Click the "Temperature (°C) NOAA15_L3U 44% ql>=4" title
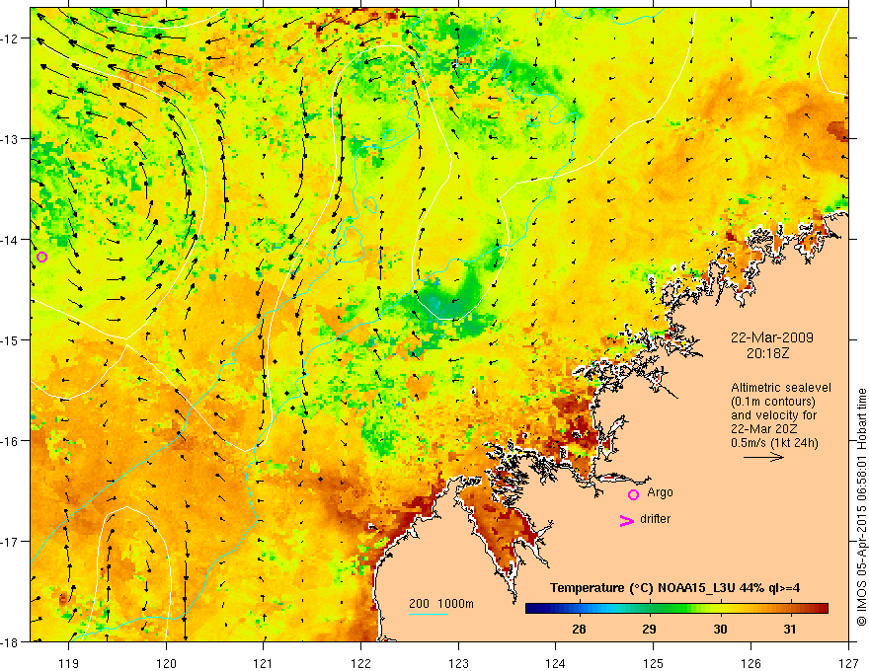This screenshot has width=869, height=671. [674, 588]
